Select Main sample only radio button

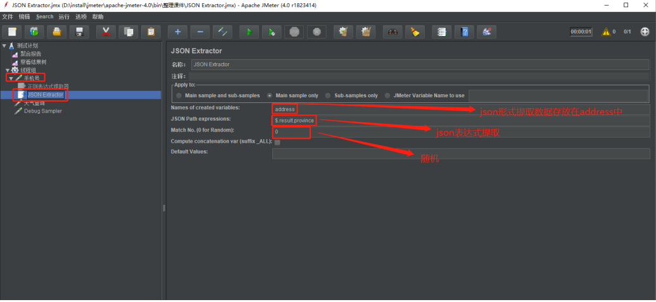(x=270, y=95)
